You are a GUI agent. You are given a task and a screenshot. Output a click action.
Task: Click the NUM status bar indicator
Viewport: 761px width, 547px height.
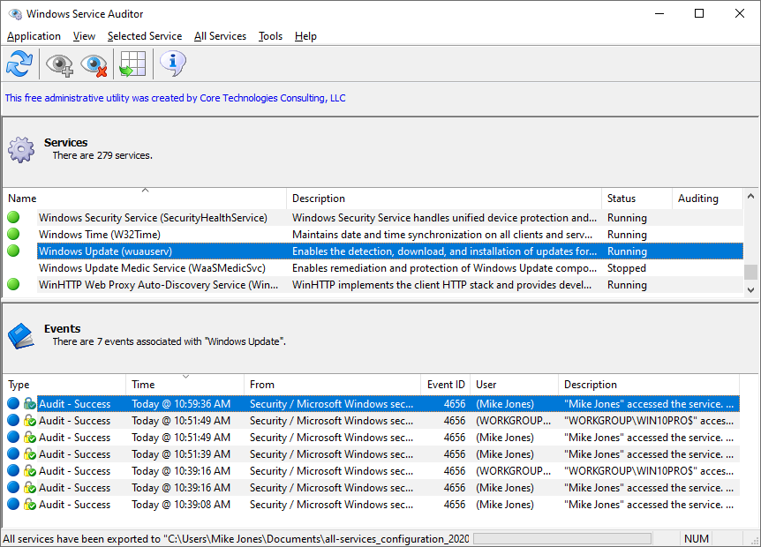pyautogui.click(x=697, y=539)
